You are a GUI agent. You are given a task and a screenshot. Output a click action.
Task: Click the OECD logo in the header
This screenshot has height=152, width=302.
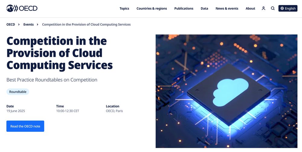[22, 8]
